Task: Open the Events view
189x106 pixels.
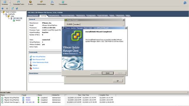Action: [x=30, y=3]
